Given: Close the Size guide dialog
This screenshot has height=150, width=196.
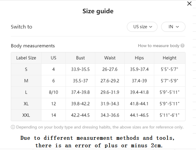Looking at the screenshot, I should coord(189,4).
